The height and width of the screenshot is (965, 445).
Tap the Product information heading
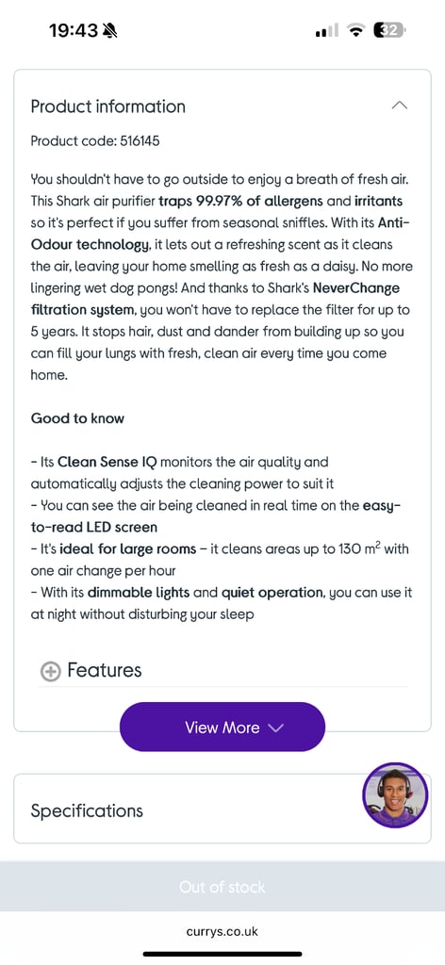[x=107, y=106]
